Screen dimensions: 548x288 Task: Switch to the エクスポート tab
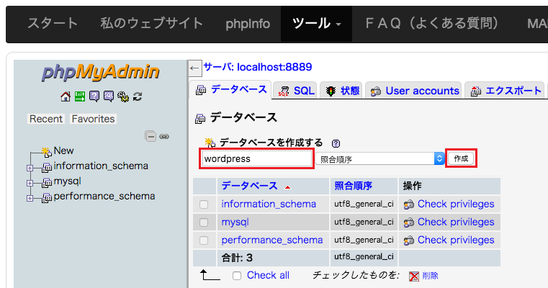tap(505, 91)
